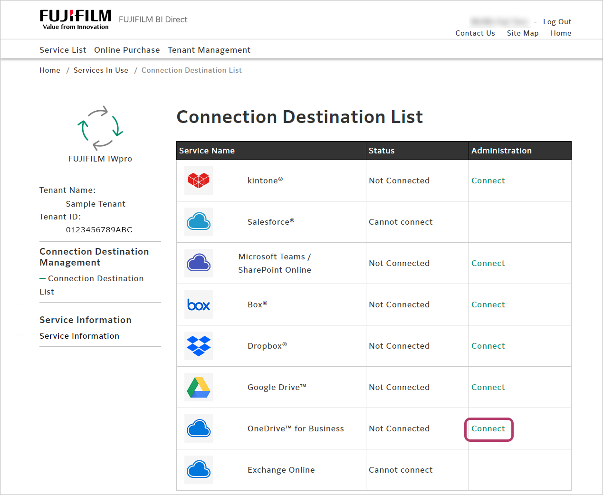Click OneDrive 'Not Connected' status
The height and width of the screenshot is (495, 603).
pos(399,428)
